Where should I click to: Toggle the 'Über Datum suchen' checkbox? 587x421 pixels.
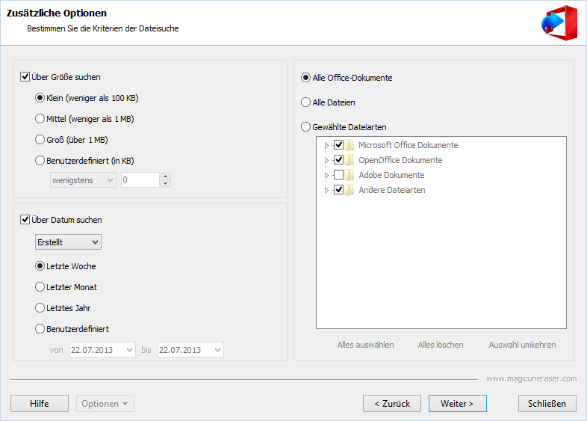click(x=25, y=220)
